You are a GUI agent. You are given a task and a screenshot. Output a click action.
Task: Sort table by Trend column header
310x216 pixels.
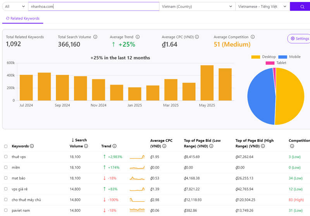(106, 146)
